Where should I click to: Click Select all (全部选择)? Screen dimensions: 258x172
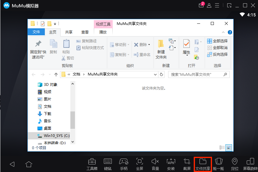217,41
